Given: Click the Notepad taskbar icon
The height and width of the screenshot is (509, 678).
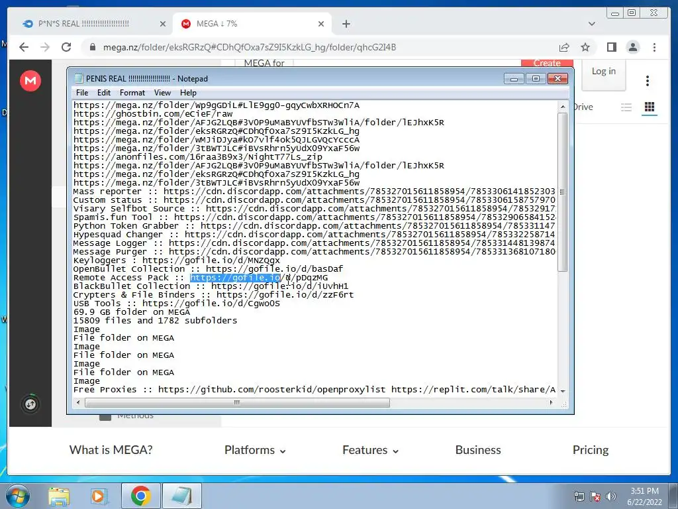Looking at the screenshot, I should coord(181,496).
